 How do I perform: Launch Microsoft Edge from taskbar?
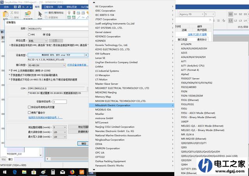pyautogui.click(x=15, y=172)
